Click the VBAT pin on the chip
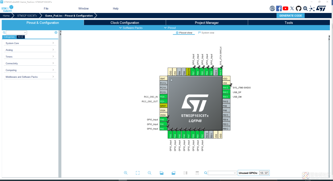The width and height of the screenshot is (333, 181). (163, 78)
